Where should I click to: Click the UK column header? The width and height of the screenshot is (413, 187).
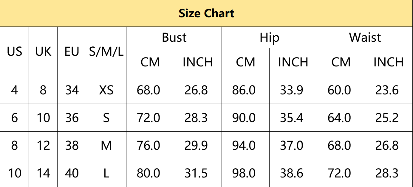(x=43, y=52)
